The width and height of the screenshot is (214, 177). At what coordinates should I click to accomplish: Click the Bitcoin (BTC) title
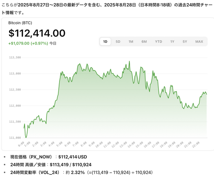pos(20,23)
